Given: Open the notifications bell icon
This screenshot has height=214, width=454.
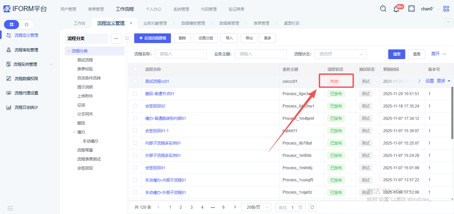Looking at the screenshot, I should point(396,9).
